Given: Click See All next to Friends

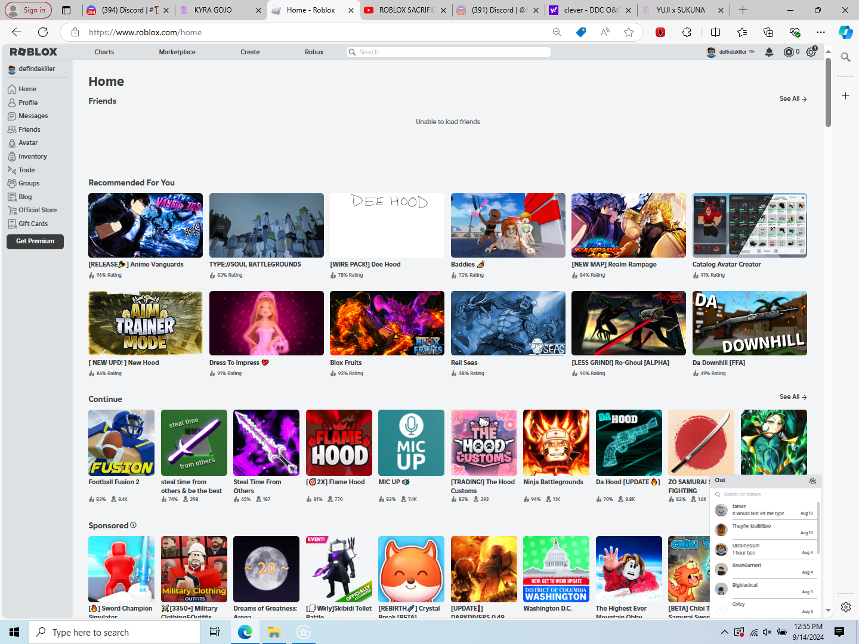Looking at the screenshot, I should (x=793, y=99).
